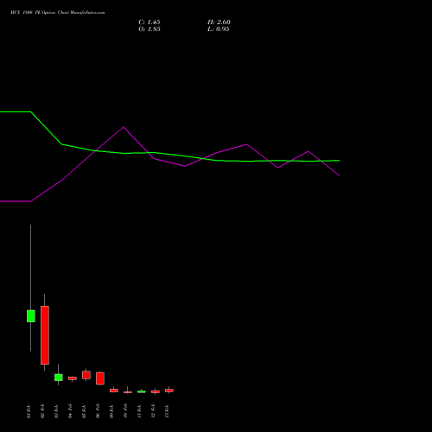432x432 pixels.
Task: Click the "13 Feb" date label
Action: tap(167, 411)
